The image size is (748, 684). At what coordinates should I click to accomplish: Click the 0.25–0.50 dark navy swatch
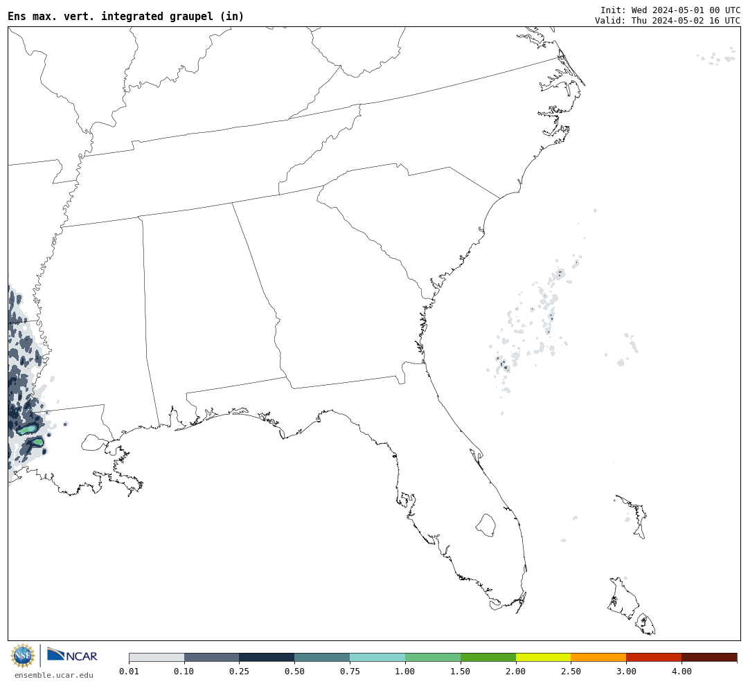tap(267, 658)
